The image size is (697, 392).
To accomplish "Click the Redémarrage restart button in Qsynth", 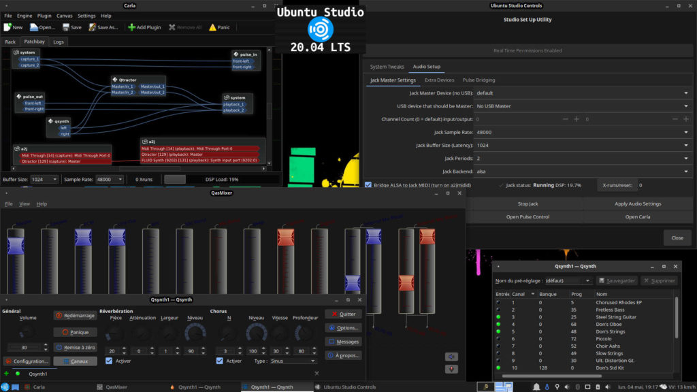I will pos(75,316).
